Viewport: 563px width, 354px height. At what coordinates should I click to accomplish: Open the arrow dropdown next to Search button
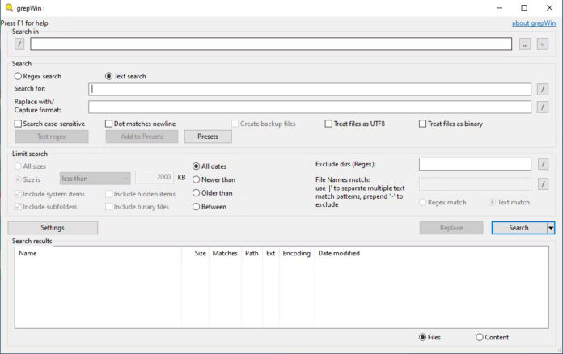tap(552, 228)
